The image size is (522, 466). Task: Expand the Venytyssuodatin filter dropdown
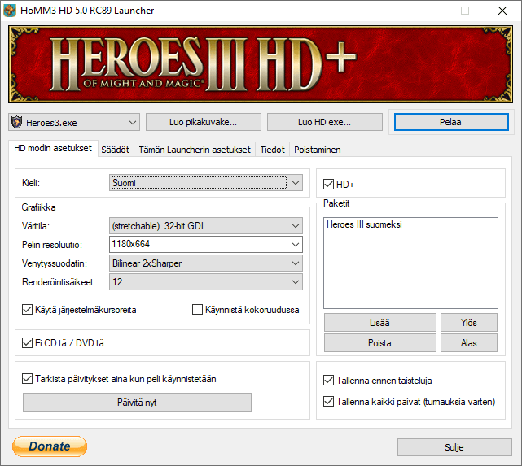tap(205, 263)
